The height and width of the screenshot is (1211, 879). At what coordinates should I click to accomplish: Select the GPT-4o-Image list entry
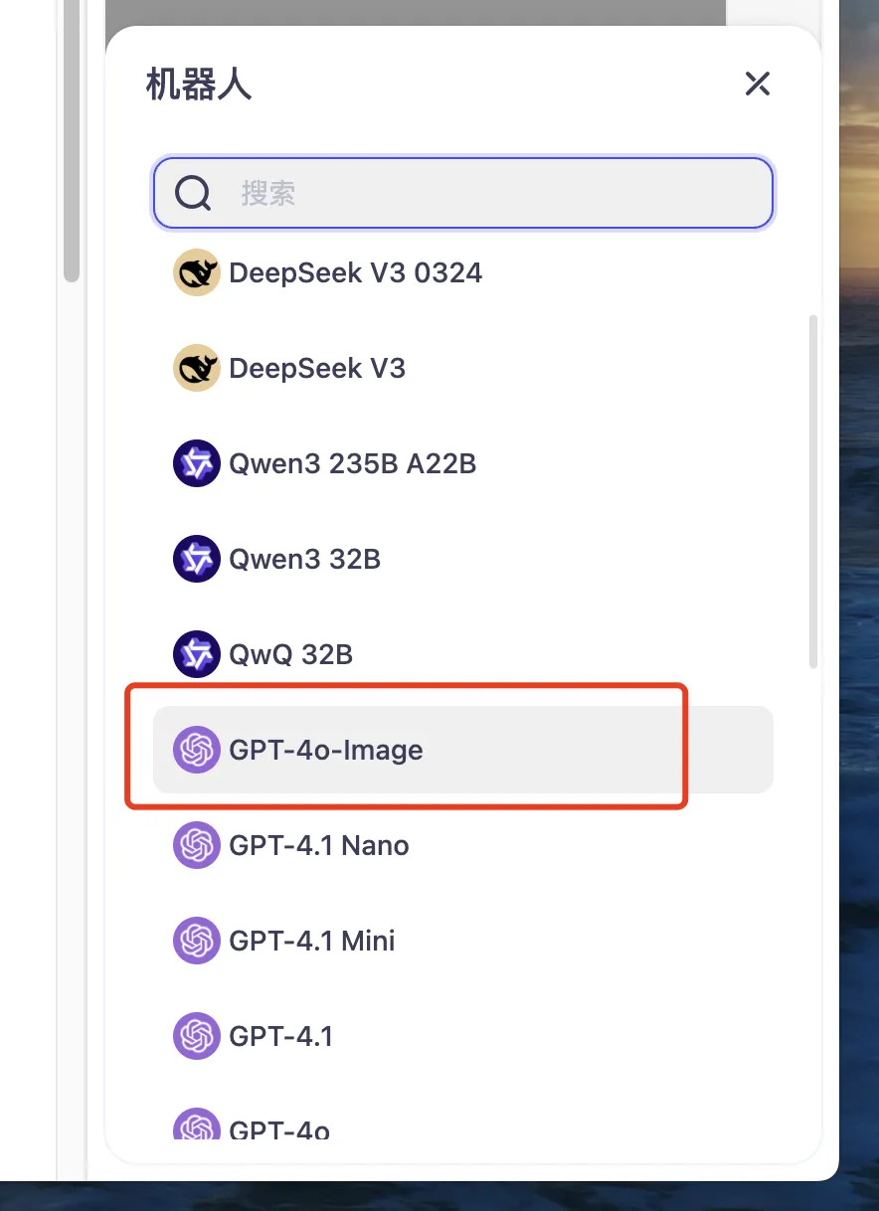463,750
